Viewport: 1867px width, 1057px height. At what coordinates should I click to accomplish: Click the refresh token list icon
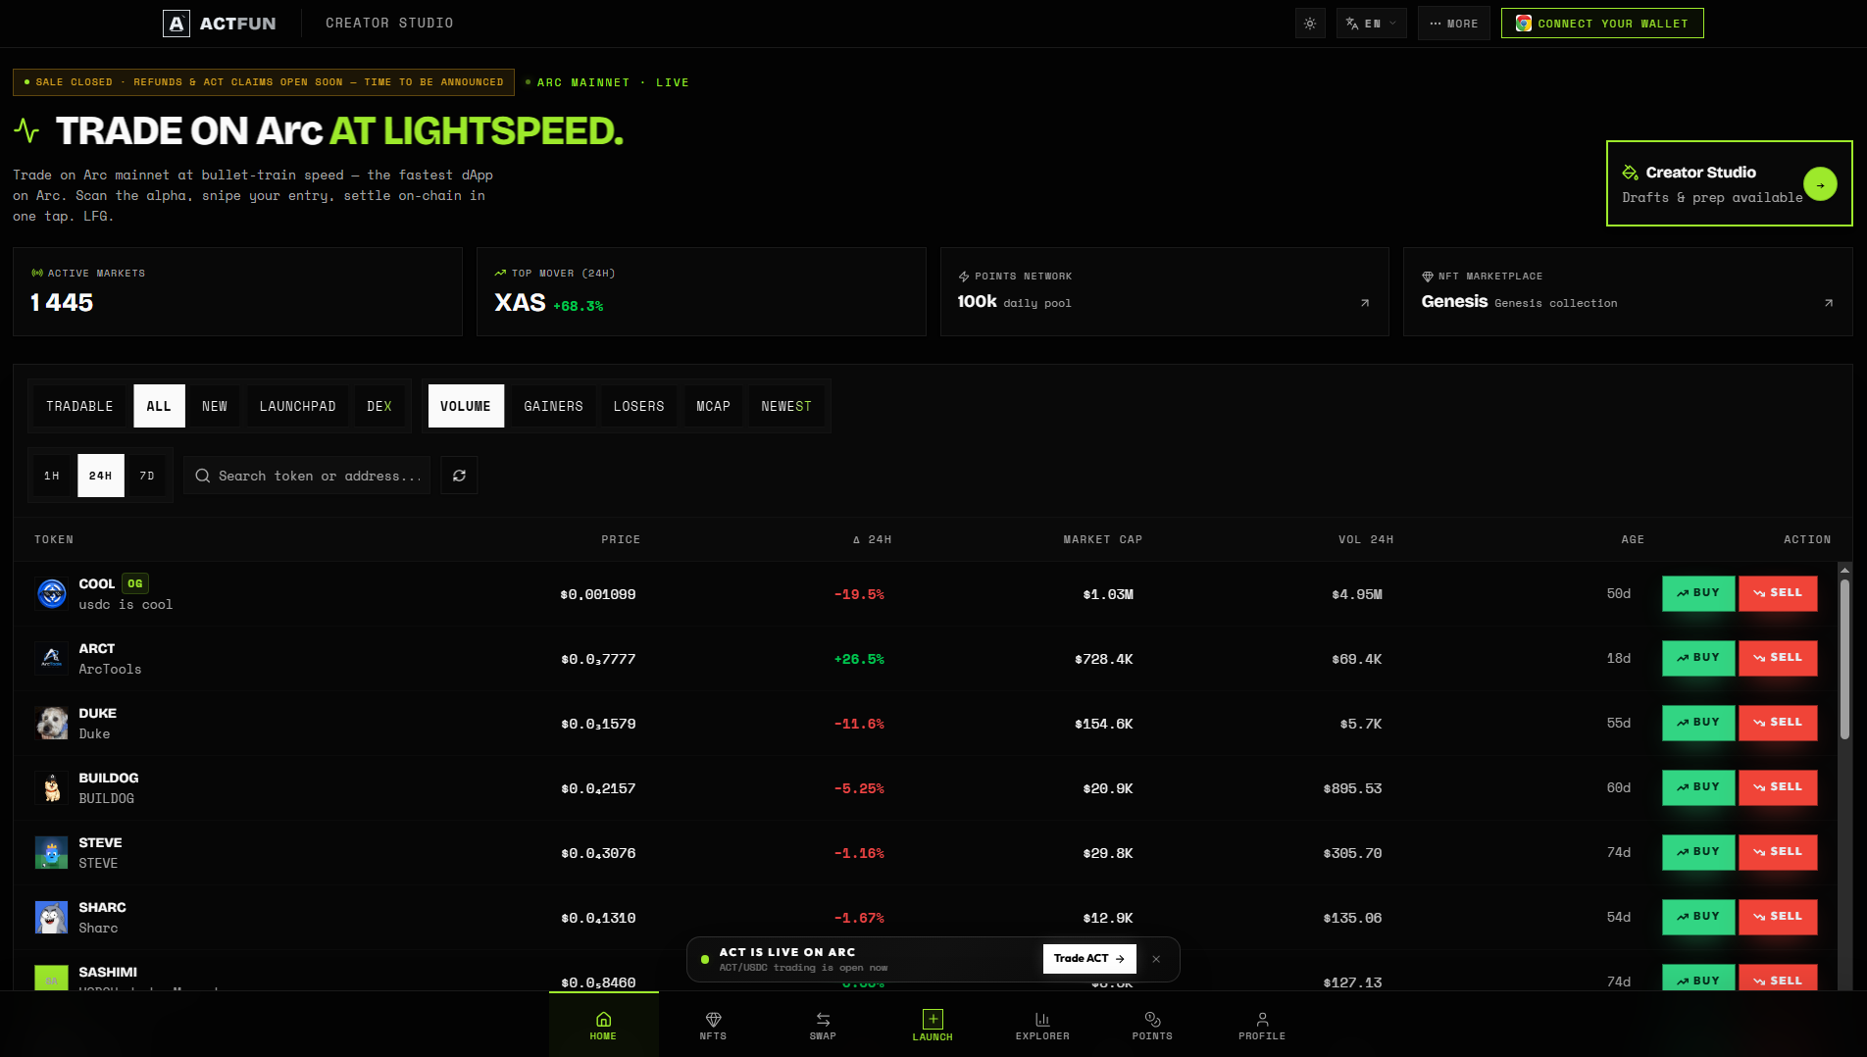tap(459, 476)
